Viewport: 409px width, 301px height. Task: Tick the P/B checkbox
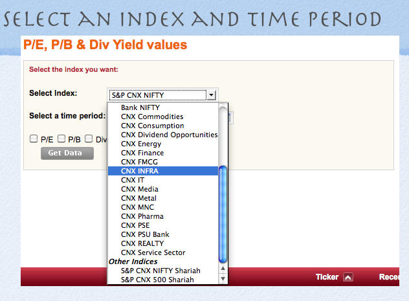point(61,139)
